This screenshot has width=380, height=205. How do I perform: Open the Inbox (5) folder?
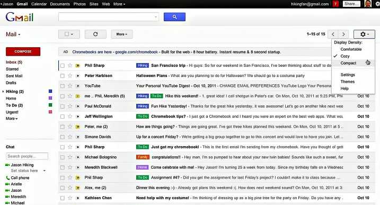14,63
